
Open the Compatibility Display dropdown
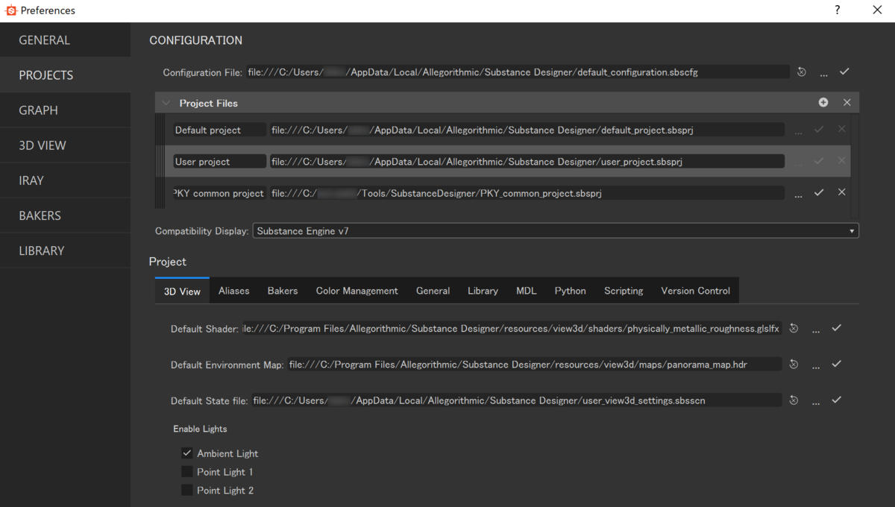click(x=556, y=231)
